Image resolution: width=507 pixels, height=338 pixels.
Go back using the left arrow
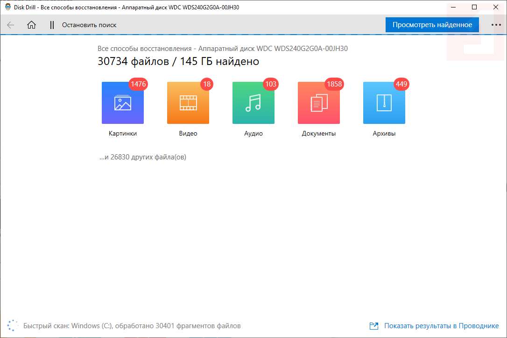11,25
